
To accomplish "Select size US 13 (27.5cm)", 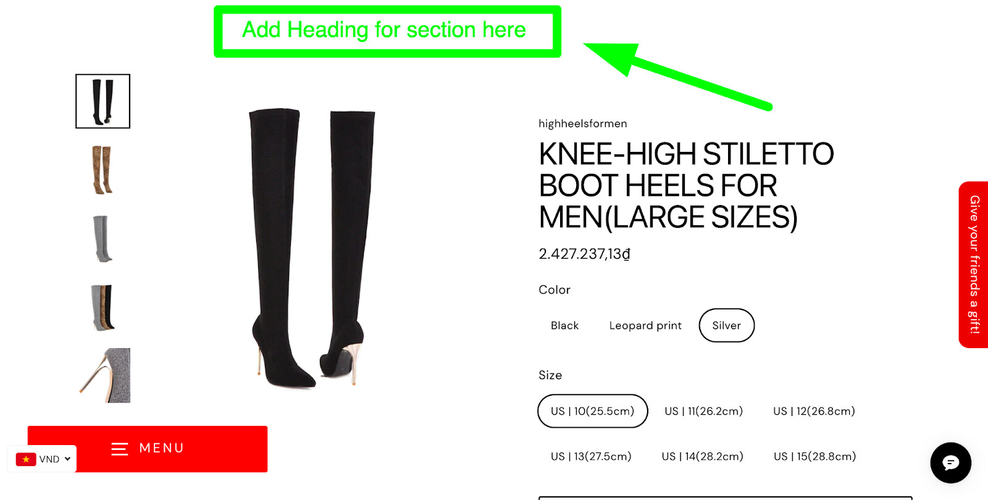I will point(591,456).
